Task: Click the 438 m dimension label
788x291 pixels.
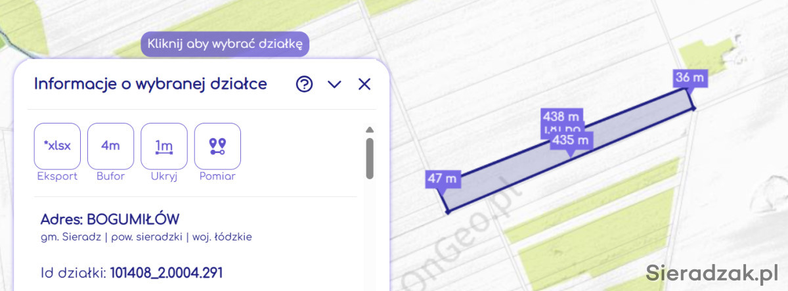Action: coord(561,116)
